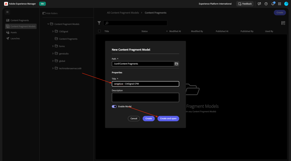The width and height of the screenshot is (291, 161).
Task: Click the Feedback button
Action: pyautogui.click(x=245, y=4)
